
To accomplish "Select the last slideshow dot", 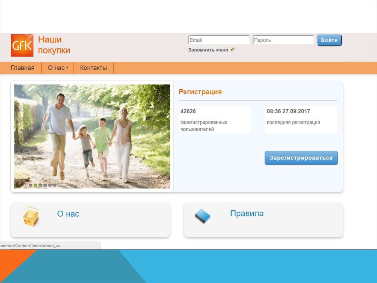I will pyautogui.click(x=55, y=185).
